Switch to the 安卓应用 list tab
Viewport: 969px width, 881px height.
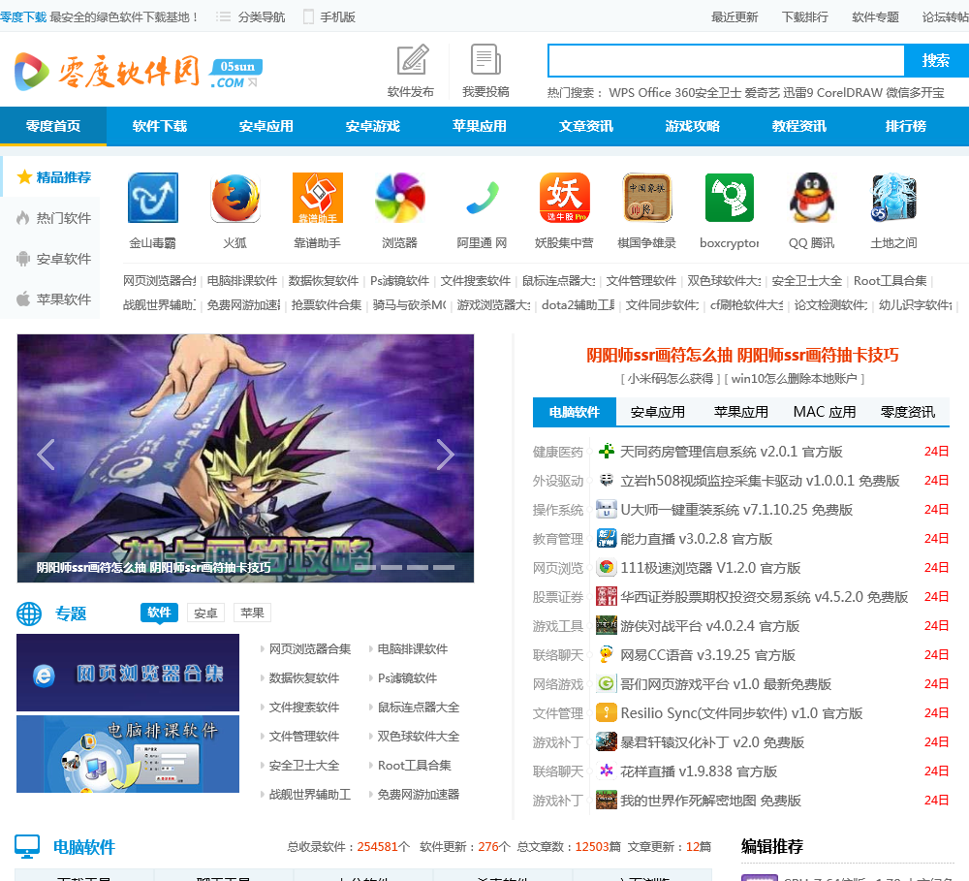(x=658, y=412)
